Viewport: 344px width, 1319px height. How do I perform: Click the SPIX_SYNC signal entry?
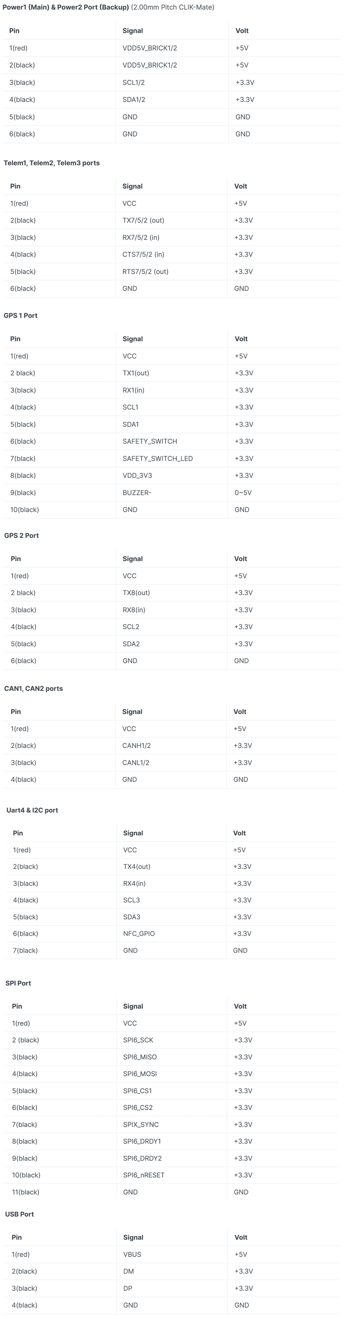141,1125
